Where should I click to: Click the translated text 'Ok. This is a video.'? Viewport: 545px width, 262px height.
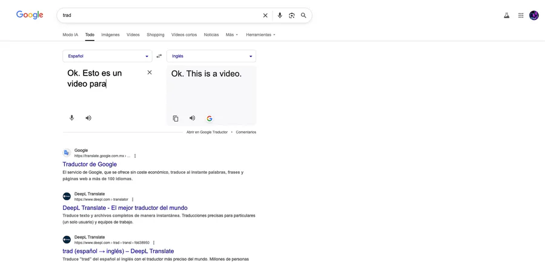pos(206,74)
